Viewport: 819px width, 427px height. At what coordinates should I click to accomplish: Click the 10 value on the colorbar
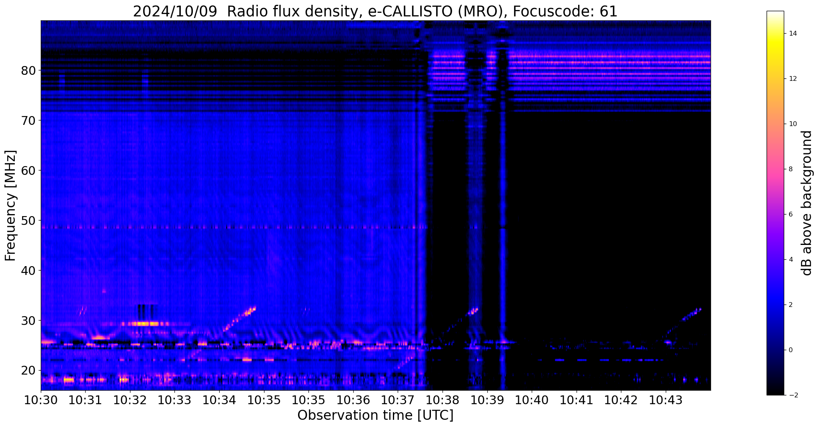(x=792, y=124)
